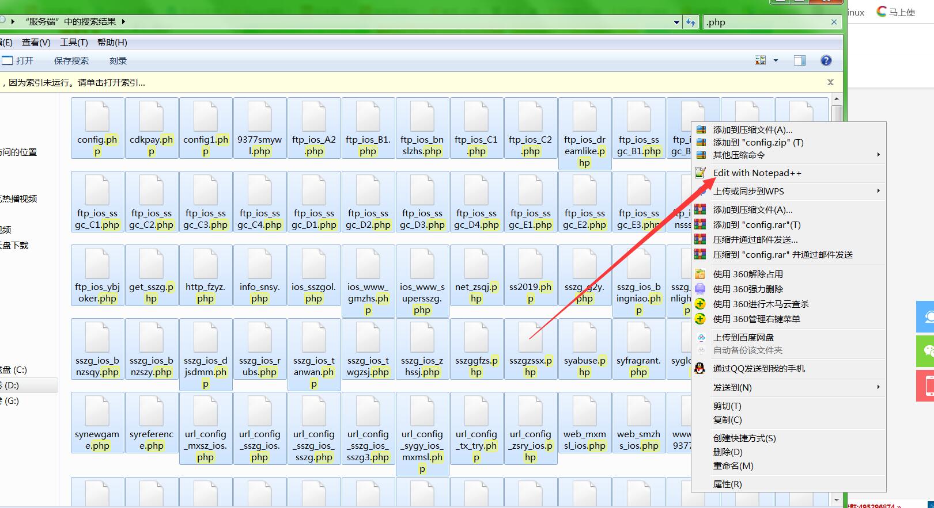Click the QQ penguin icon in context menu

coord(700,369)
